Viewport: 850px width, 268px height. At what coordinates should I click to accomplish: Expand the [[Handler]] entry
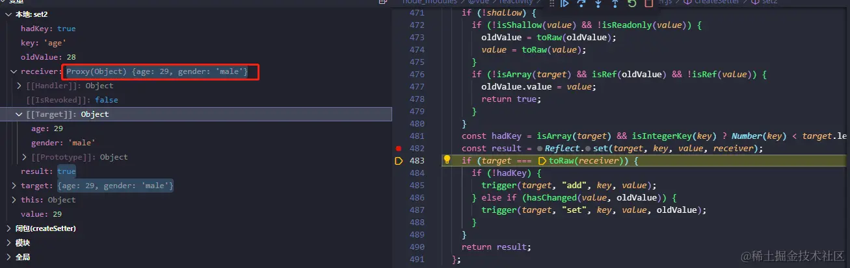pyautogui.click(x=20, y=86)
